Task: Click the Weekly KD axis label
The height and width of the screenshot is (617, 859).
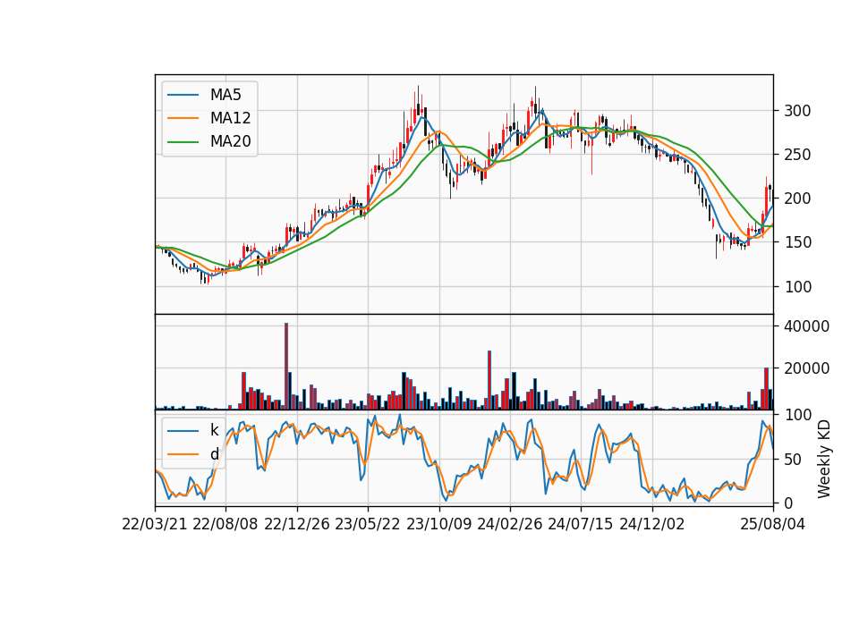Action: pyautogui.click(x=823, y=459)
